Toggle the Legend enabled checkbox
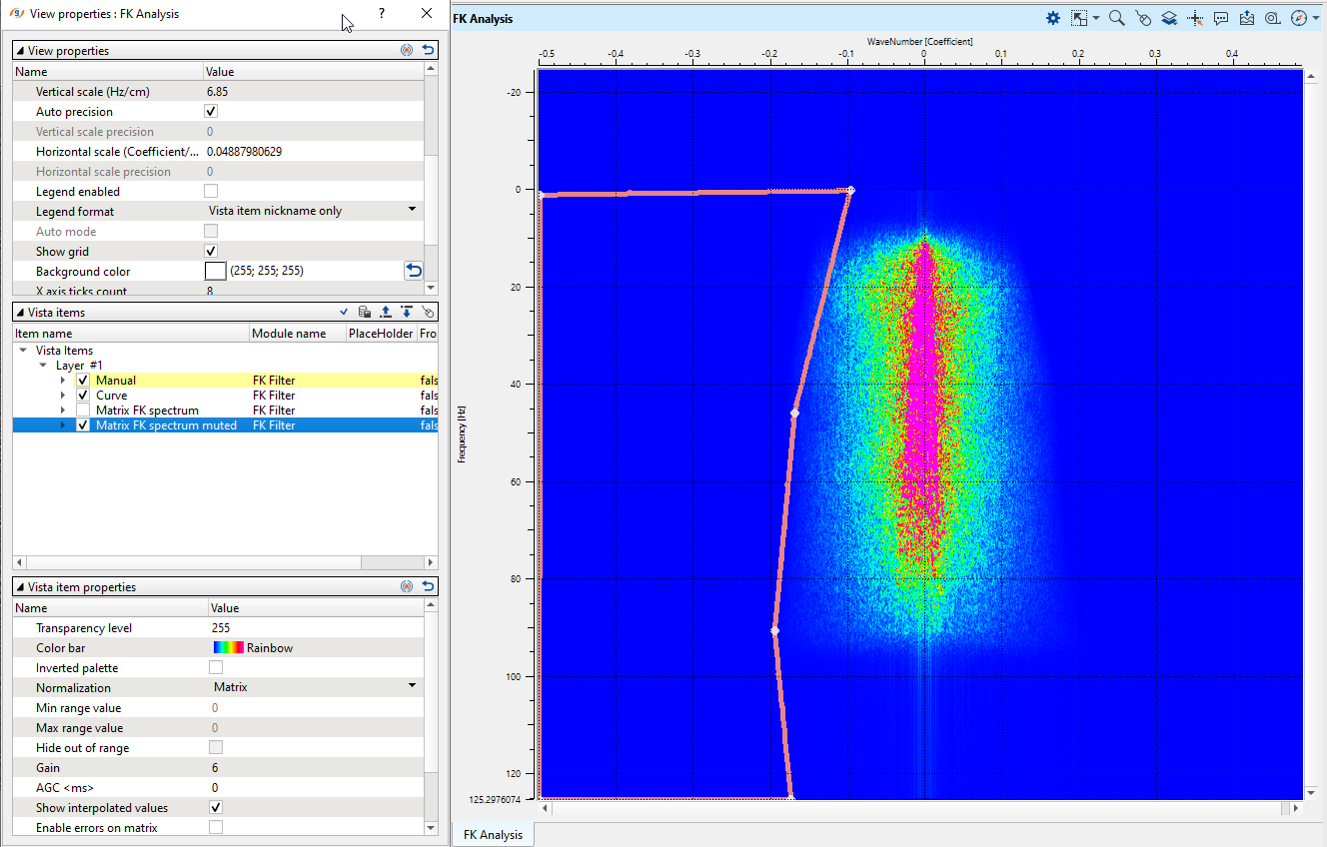 (211, 192)
